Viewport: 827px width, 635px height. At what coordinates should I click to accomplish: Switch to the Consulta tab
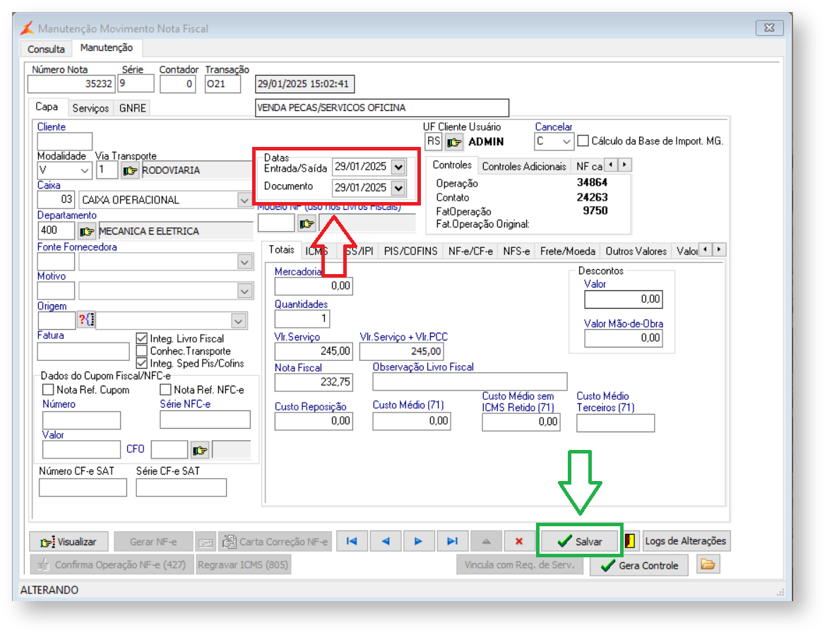[x=47, y=49]
